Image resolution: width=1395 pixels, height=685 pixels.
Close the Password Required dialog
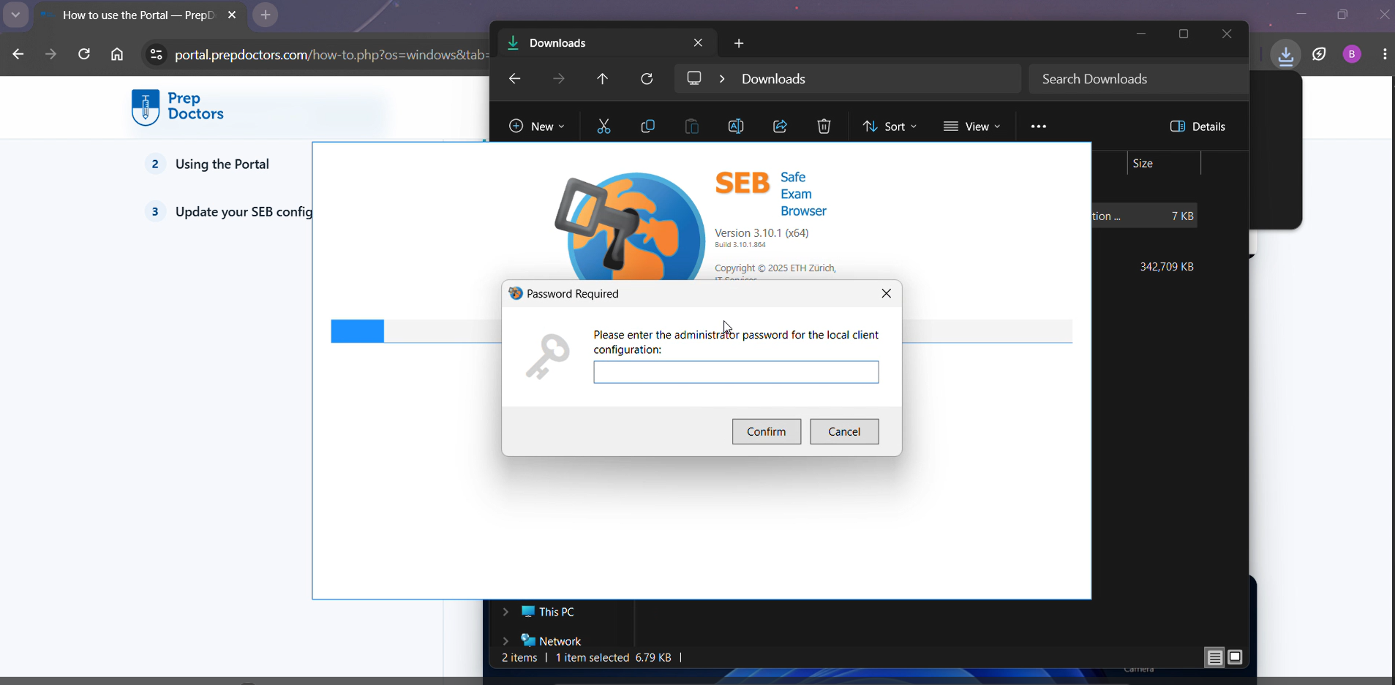coord(886,294)
